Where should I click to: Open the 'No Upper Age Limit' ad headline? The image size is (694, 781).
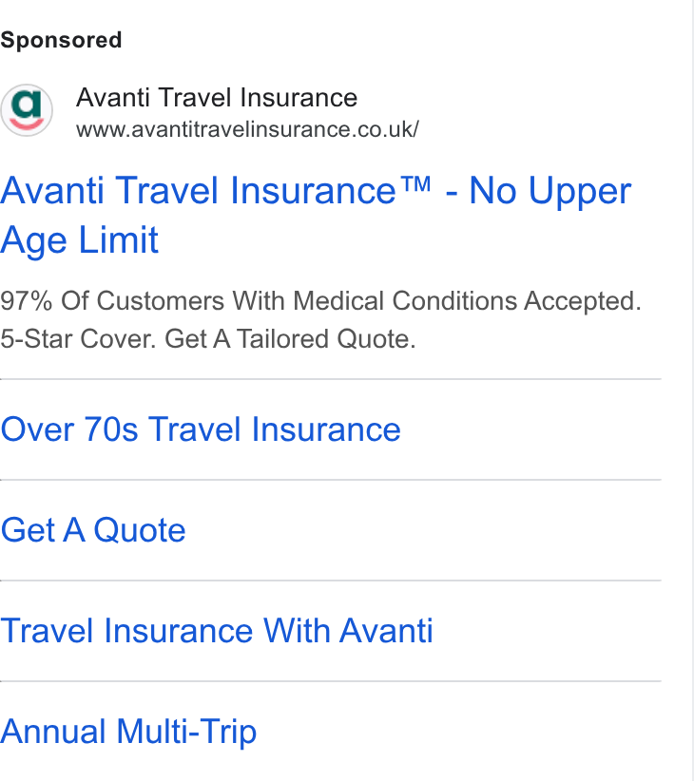(x=316, y=215)
